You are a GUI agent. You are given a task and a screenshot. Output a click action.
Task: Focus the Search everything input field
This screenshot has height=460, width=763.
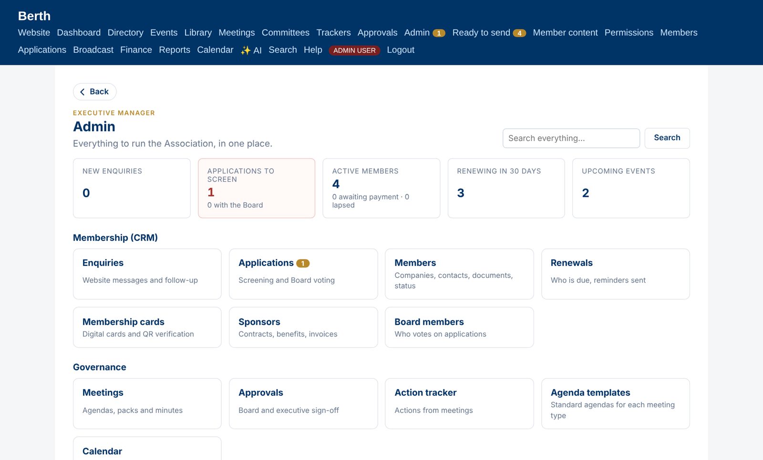(x=571, y=138)
